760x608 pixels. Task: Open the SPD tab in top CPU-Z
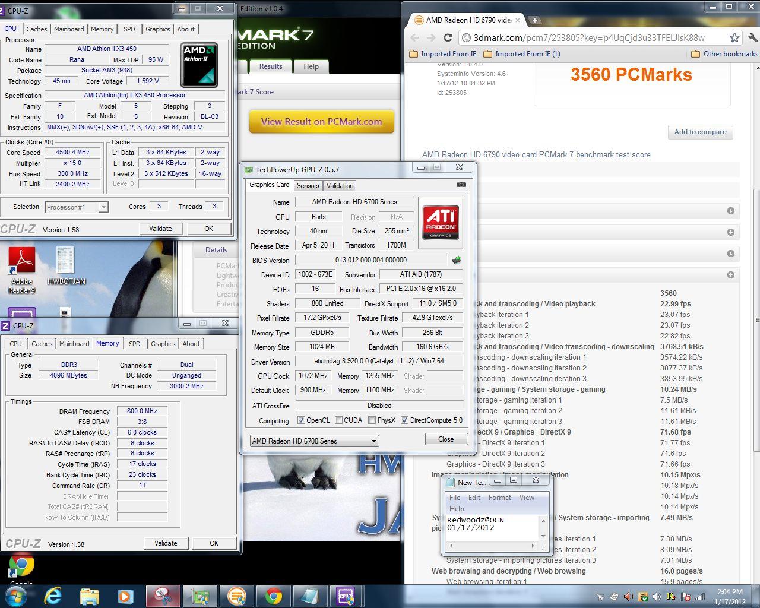click(129, 29)
